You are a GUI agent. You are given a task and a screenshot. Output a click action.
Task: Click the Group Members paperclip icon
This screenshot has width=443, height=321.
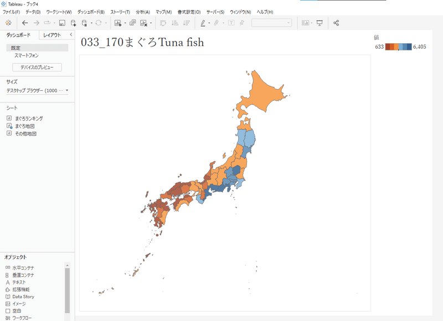pyautogui.click(x=216, y=23)
